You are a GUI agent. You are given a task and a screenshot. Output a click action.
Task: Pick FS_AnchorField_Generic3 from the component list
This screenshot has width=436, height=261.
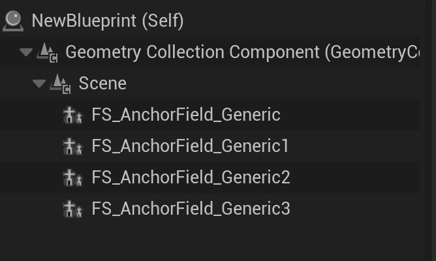191,209
